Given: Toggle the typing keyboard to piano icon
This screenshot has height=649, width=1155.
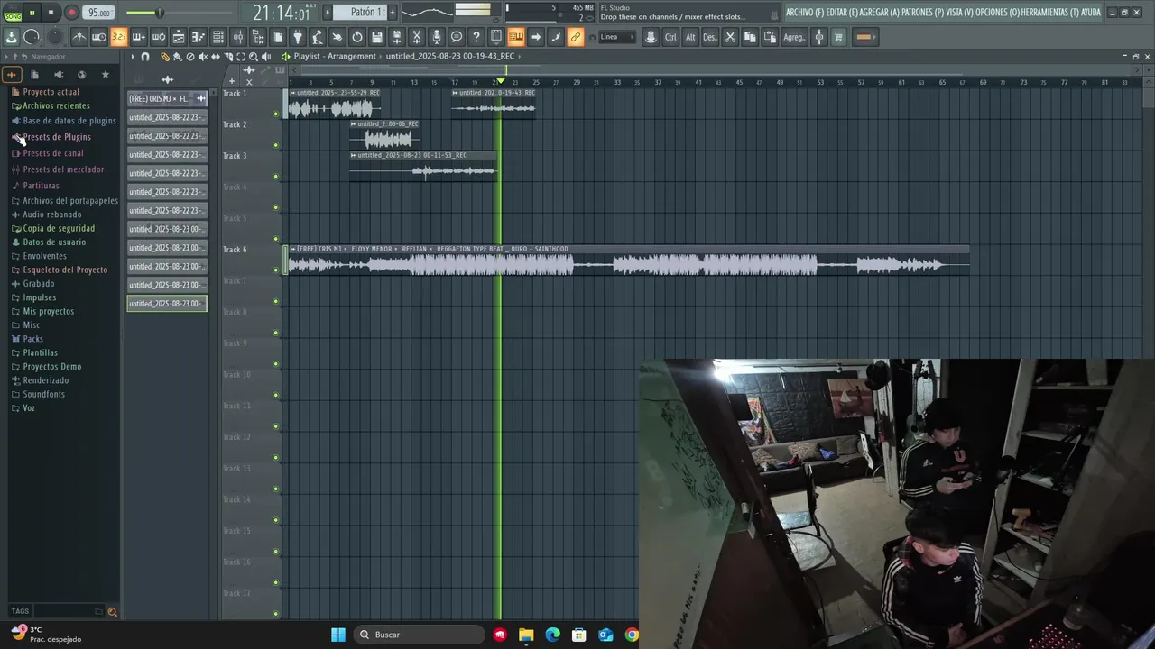Looking at the screenshot, I should pyautogui.click(x=516, y=37).
